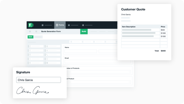Click the Email input field

point(97,62)
